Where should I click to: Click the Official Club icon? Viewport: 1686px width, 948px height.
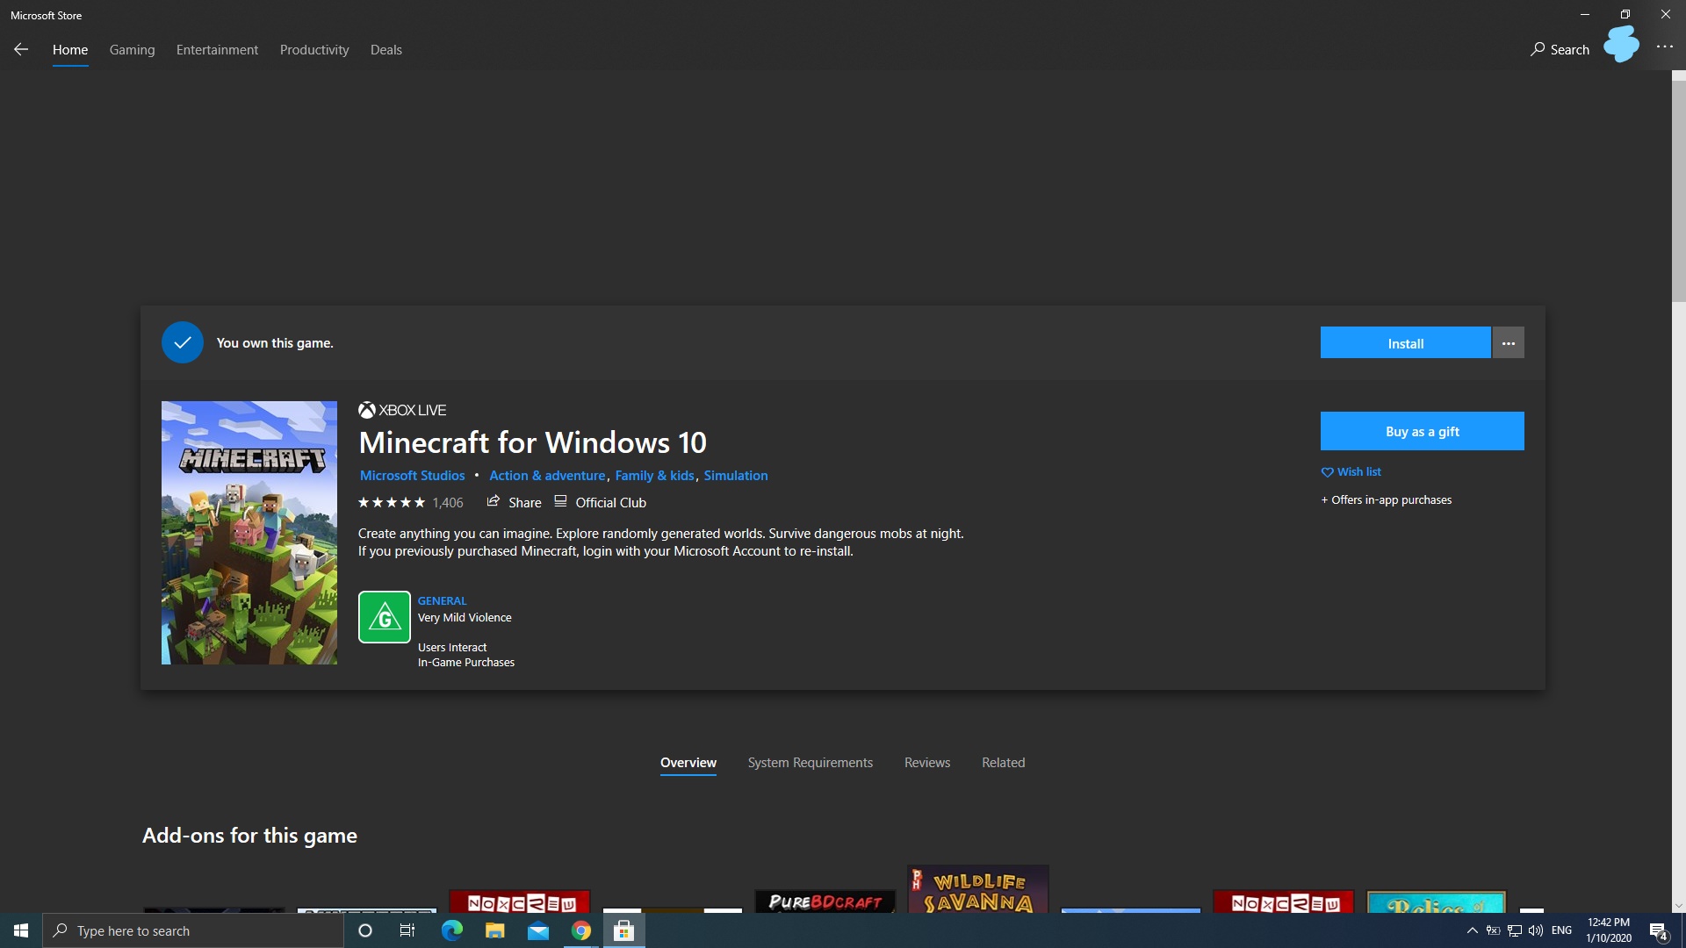click(560, 501)
